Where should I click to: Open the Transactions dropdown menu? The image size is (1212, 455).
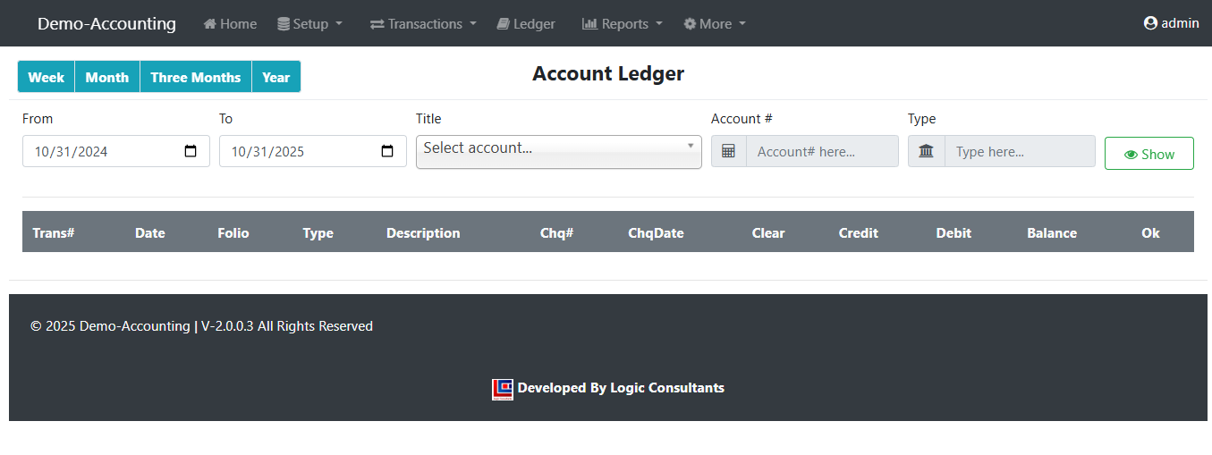[423, 24]
